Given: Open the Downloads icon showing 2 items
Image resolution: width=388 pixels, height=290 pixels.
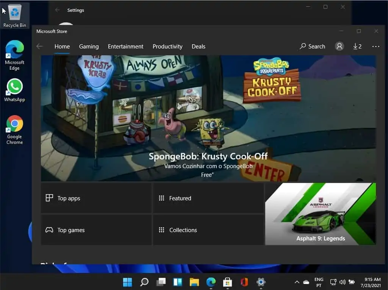Looking at the screenshot, I should tap(357, 46).
